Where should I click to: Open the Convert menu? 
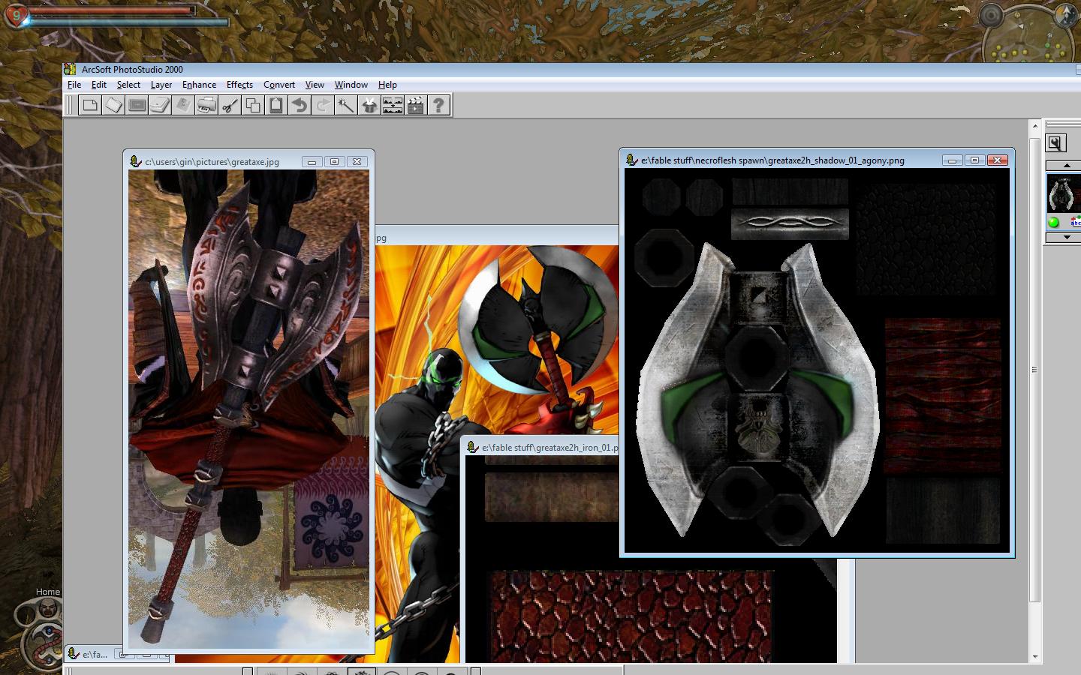tap(279, 85)
